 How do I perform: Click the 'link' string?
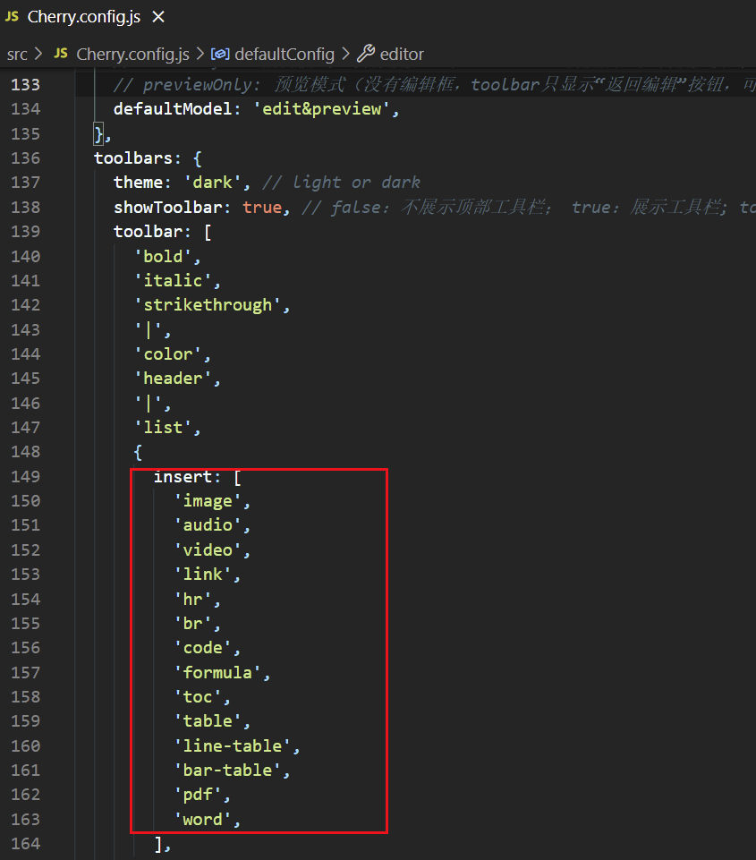202,575
